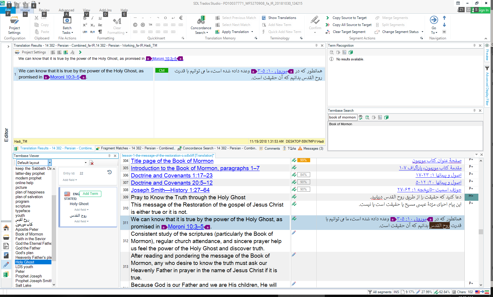Click delete entry icon in Termbase Viewer

91,163
